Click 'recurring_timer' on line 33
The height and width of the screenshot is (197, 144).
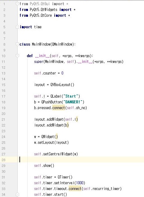[x=106, y=189]
